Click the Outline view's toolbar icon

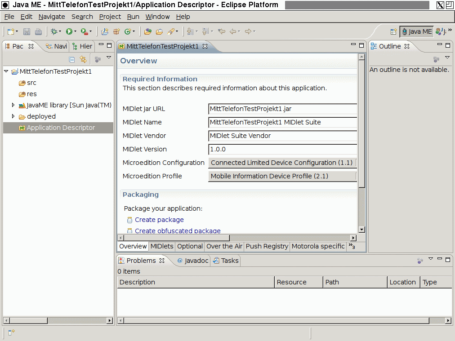436,59
